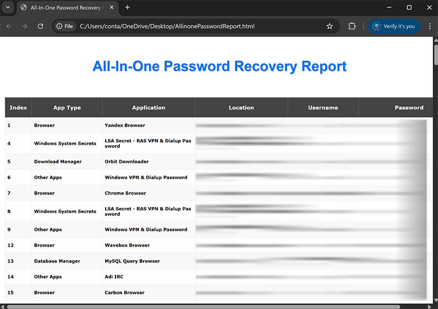Click the vertical scrollbar thumb
This screenshot has height=309, width=438.
point(436,55)
